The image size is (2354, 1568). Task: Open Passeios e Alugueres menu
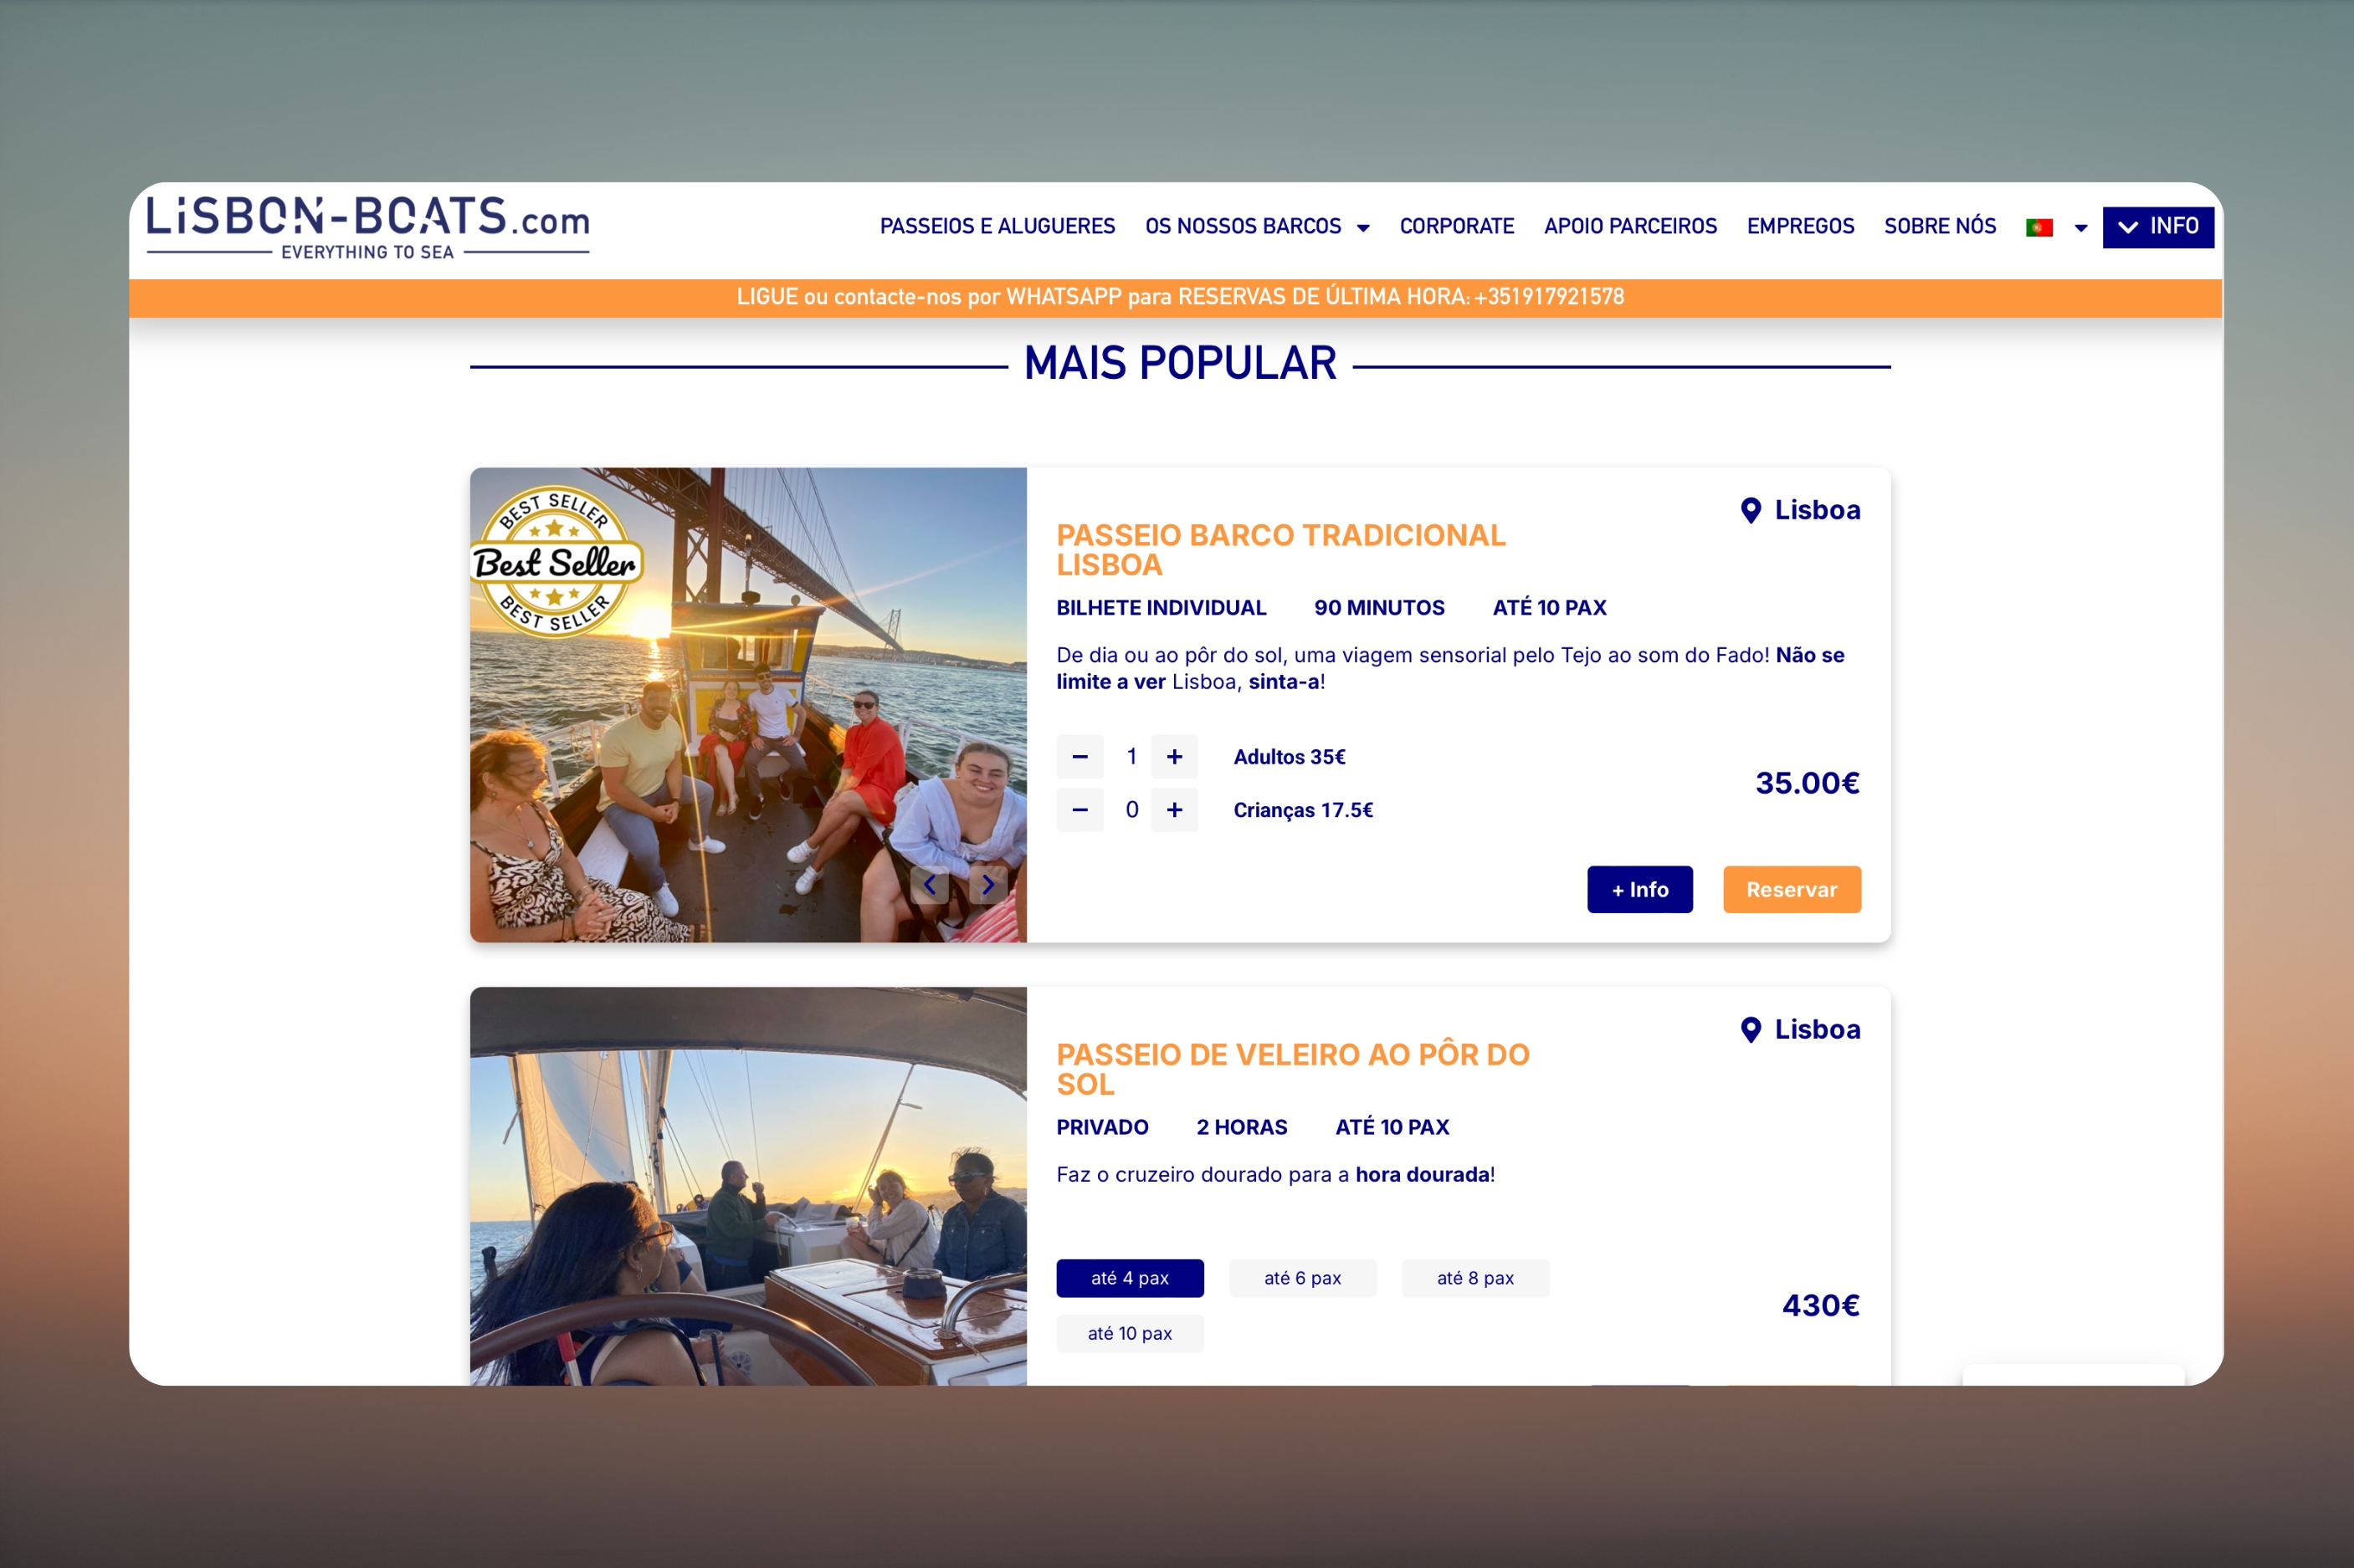(x=998, y=227)
